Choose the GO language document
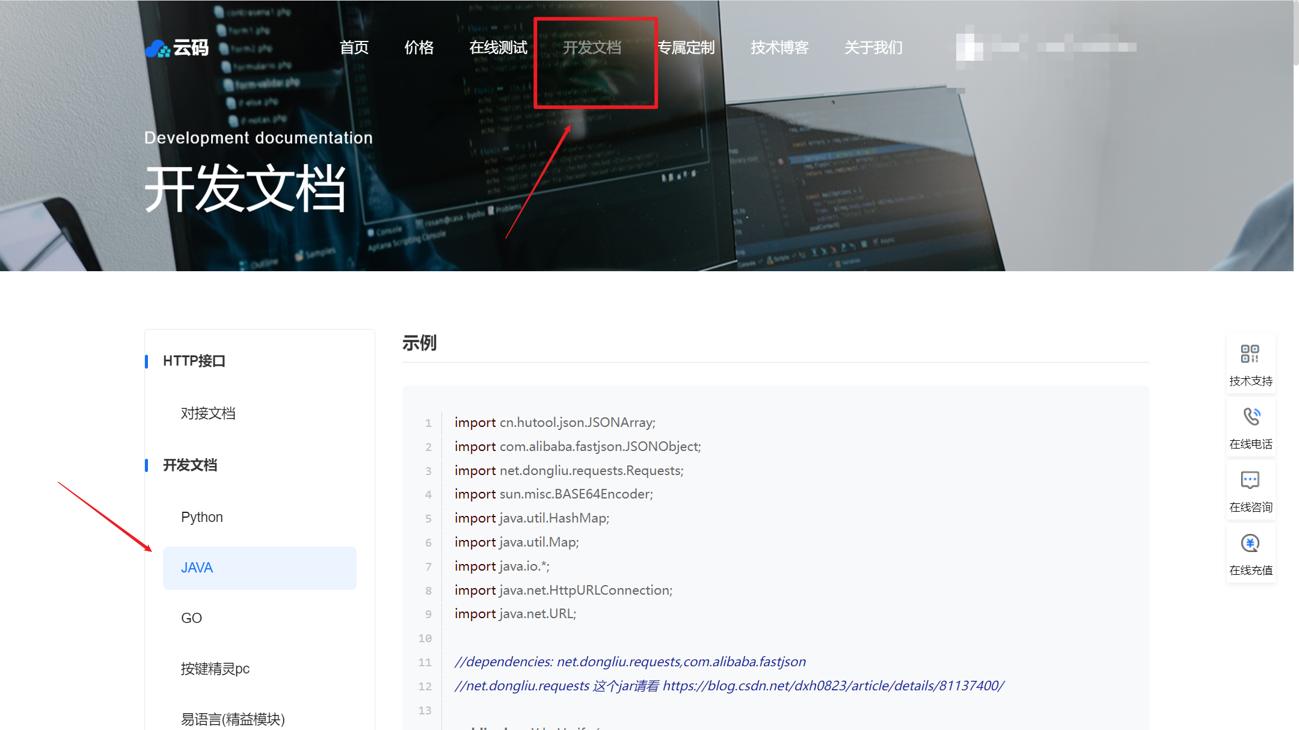This screenshot has width=1299, height=730. click(191, 618)
